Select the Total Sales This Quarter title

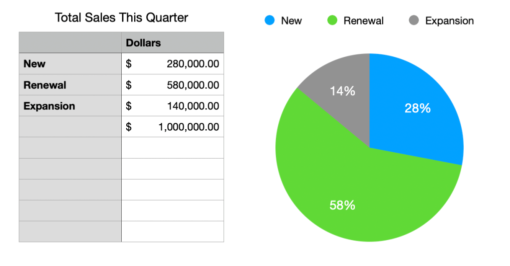tap(121, 18)
